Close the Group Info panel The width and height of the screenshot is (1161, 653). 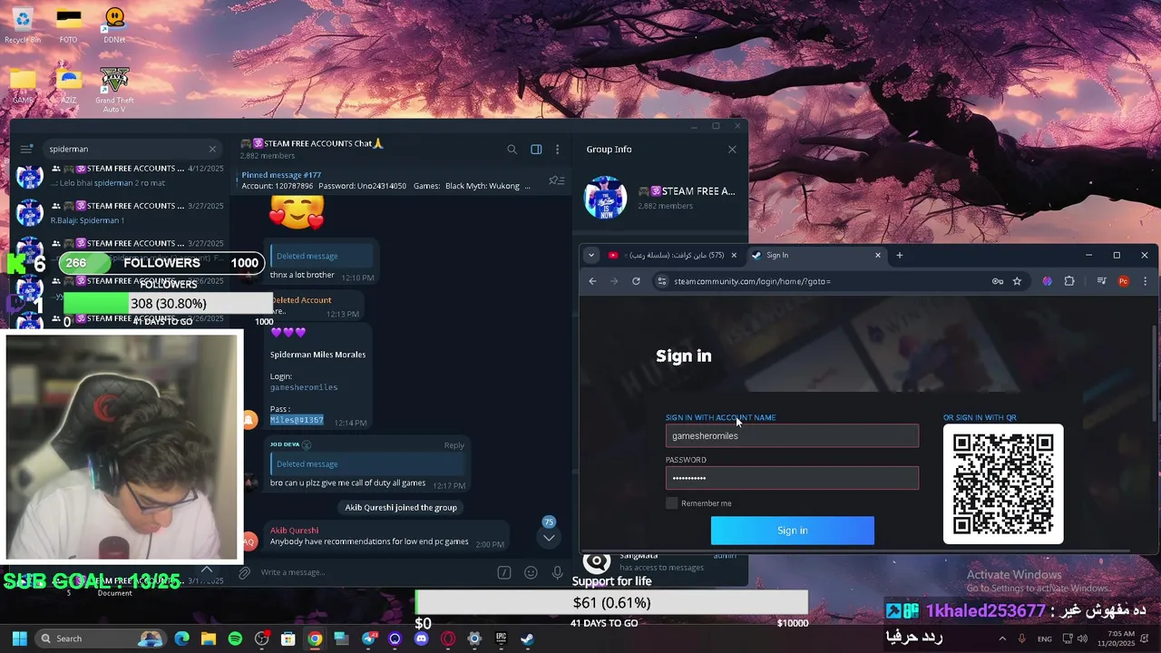pos(732,149)
